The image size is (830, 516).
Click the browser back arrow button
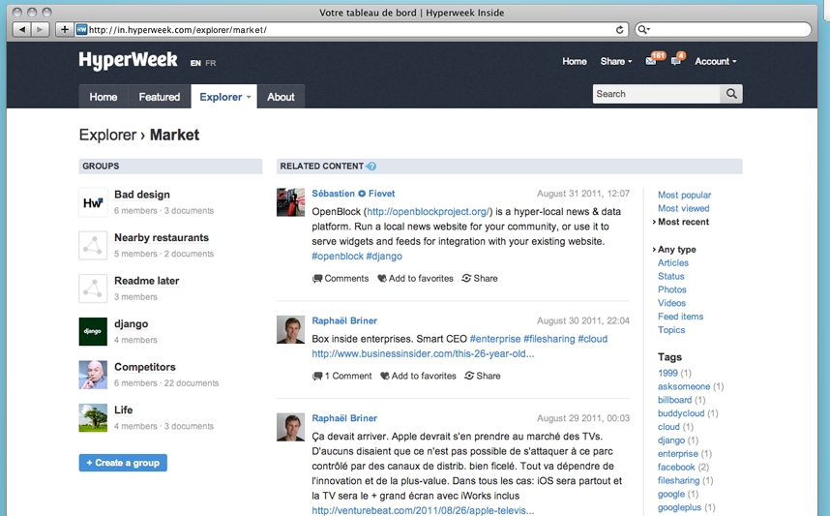(x=21, y=30)
